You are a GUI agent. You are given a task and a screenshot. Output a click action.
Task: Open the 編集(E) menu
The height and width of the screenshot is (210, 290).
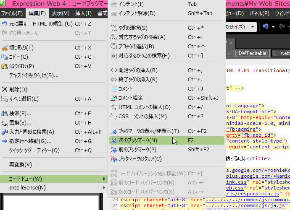(37, 13)
